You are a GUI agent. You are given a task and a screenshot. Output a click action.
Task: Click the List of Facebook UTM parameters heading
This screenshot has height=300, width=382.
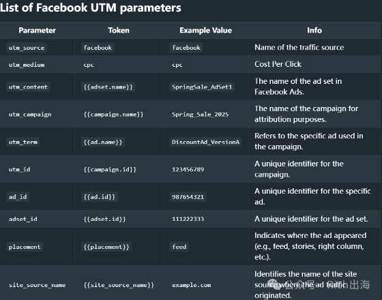[91, 7]
